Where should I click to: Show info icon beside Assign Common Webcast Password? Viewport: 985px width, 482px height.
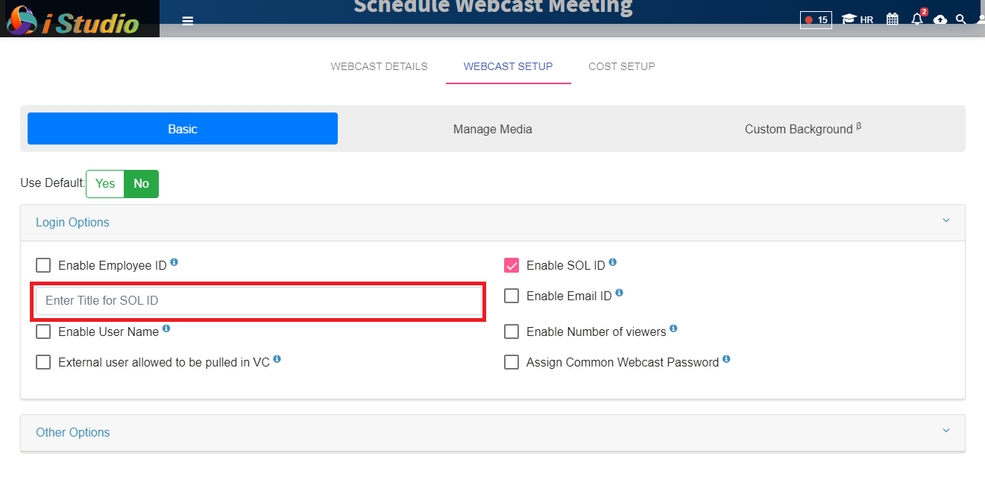click(726, 360)
